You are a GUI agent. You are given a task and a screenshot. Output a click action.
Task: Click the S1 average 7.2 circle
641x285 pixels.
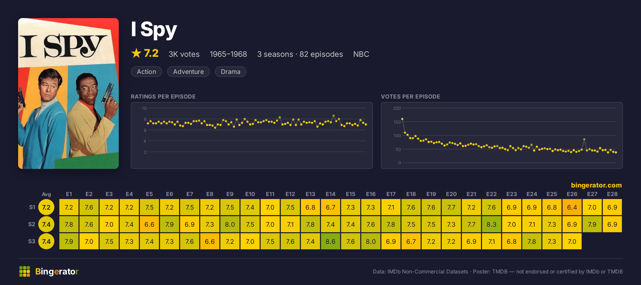coord(46,207)
